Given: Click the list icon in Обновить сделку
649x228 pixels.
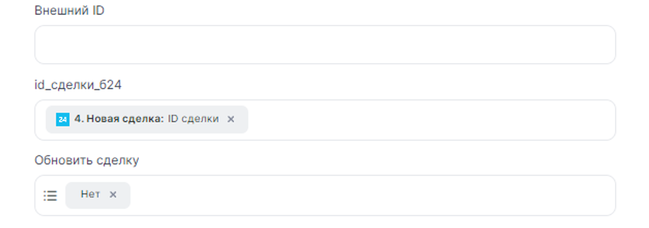Looking at the screenshot, I should 50,195.
